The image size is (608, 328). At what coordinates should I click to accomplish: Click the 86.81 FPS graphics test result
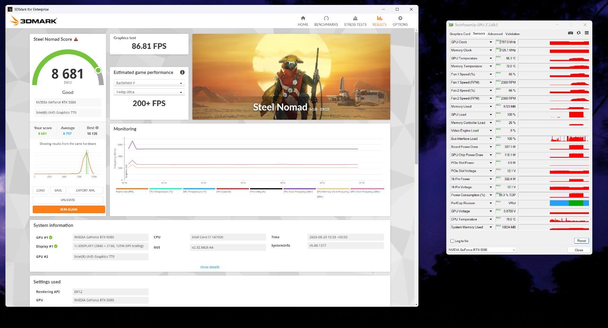tap(149, 46)
